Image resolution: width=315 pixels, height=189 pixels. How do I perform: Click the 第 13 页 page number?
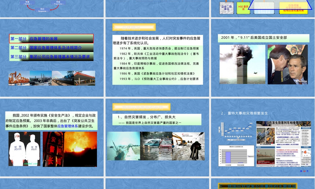tap(304, 171)
